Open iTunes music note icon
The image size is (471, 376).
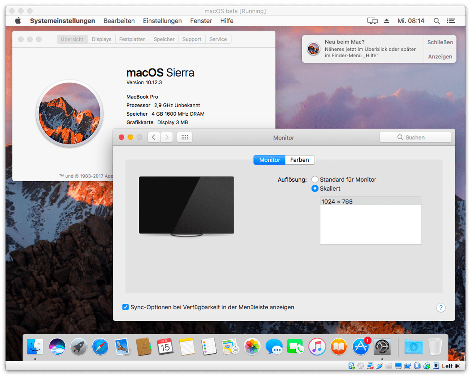pos(317,347)
